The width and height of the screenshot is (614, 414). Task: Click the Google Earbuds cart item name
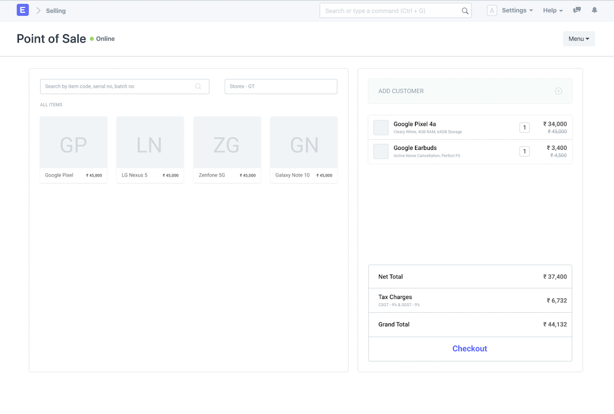click(x=415, y=148)
